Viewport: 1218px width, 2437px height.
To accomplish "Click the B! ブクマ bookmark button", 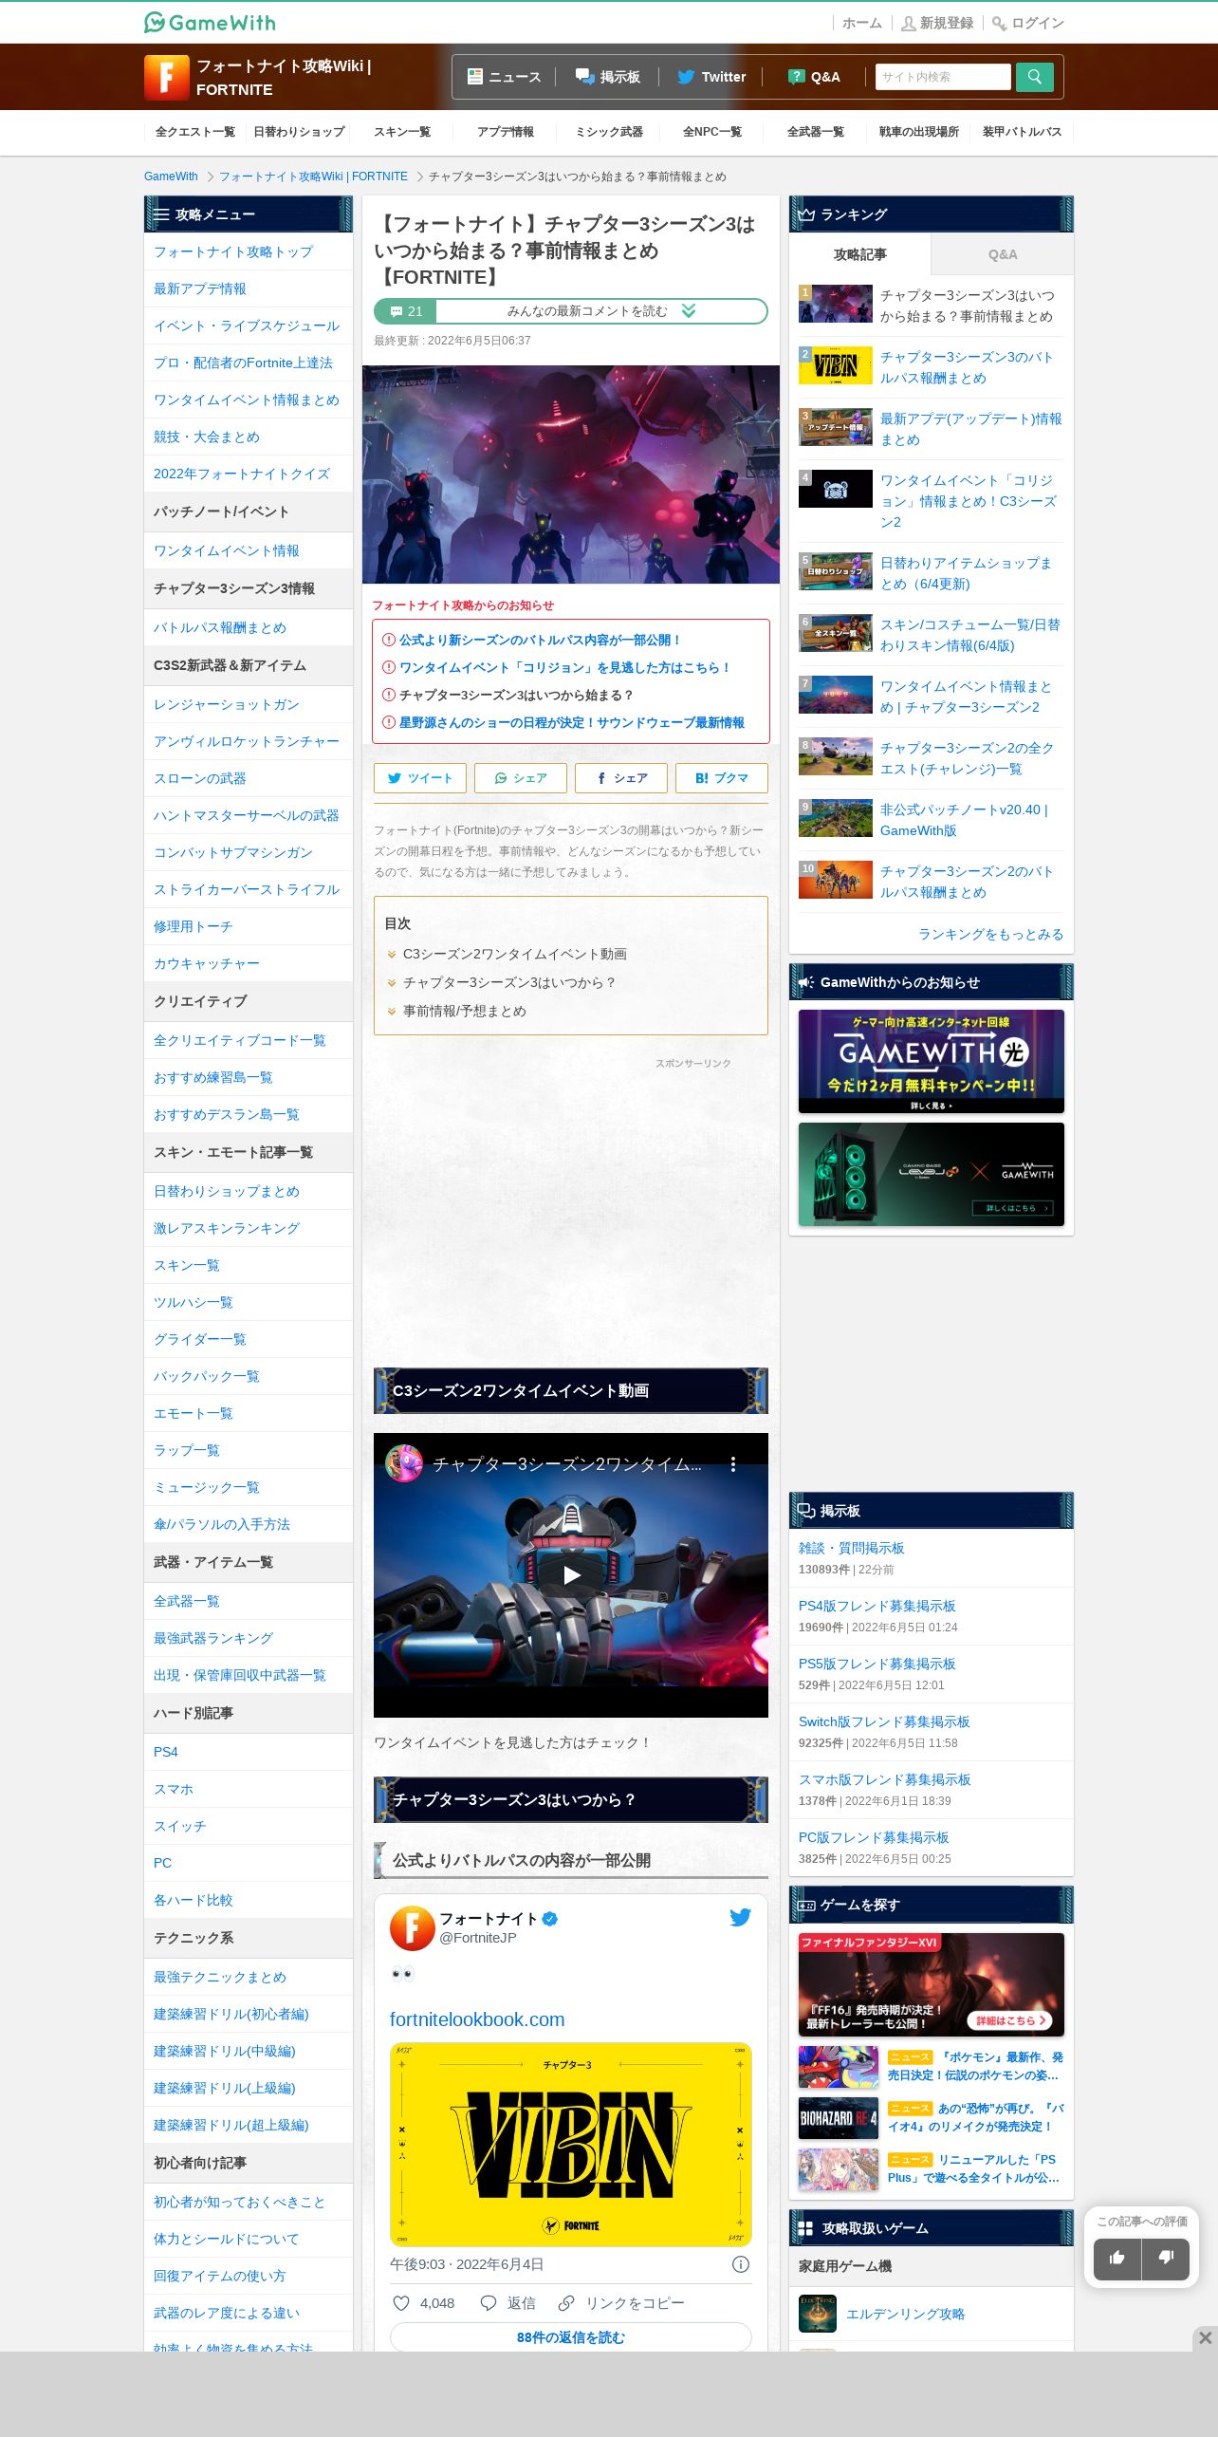I will click(722, 778).
